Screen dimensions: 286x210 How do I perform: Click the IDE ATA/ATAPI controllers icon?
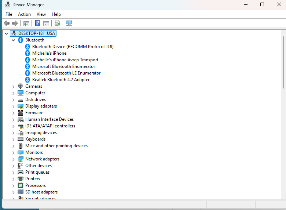coord(21,126)
